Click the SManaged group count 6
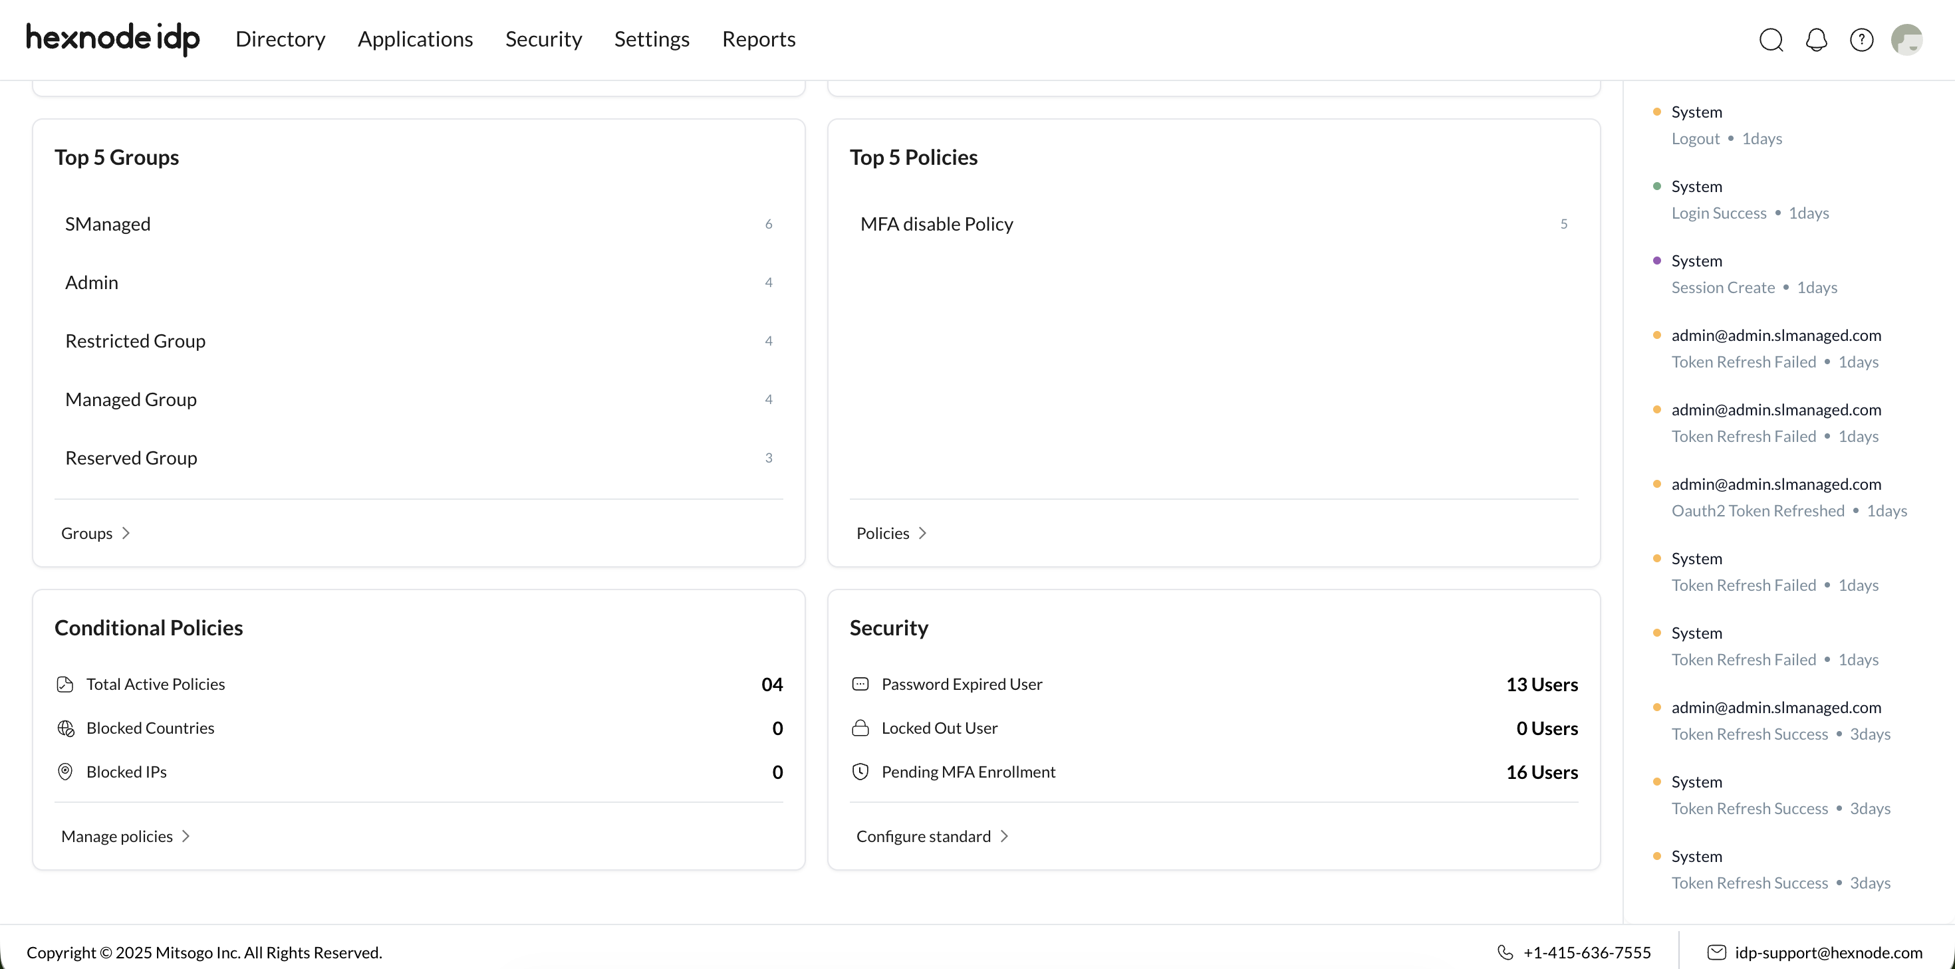1955x969 pixels. pos(768,224)
